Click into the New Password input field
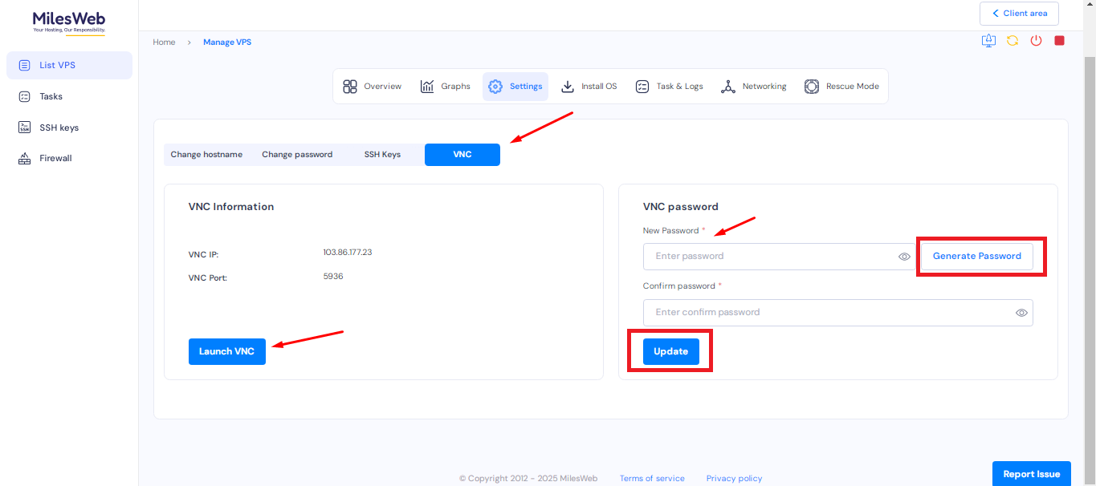Screen dimensions: 1096x486 pos(771,257)
